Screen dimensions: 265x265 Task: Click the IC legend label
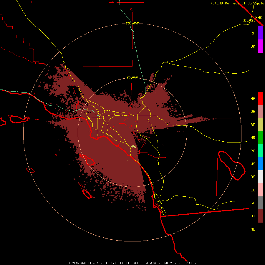click(x=253, y=190)
